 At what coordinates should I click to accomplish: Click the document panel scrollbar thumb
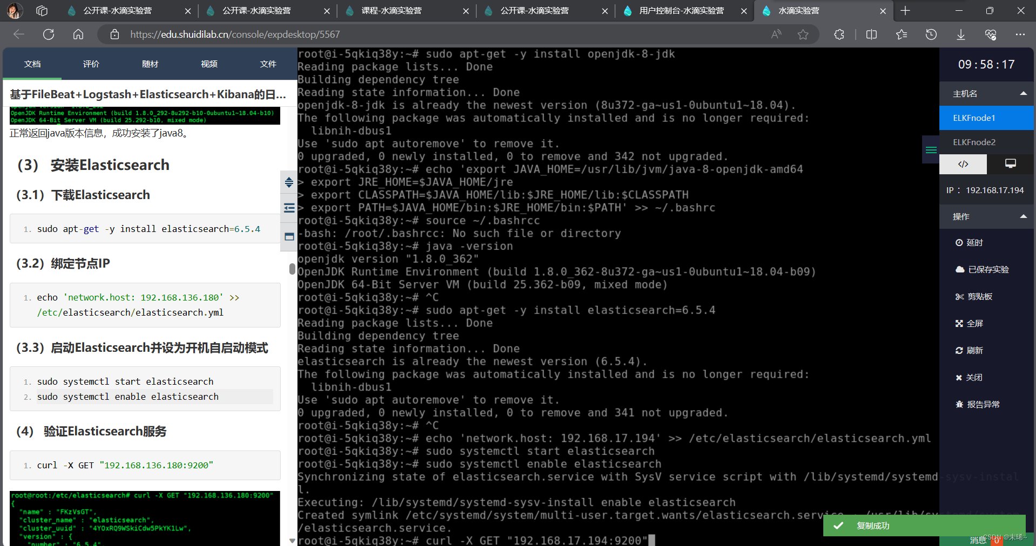coord(292,269)
